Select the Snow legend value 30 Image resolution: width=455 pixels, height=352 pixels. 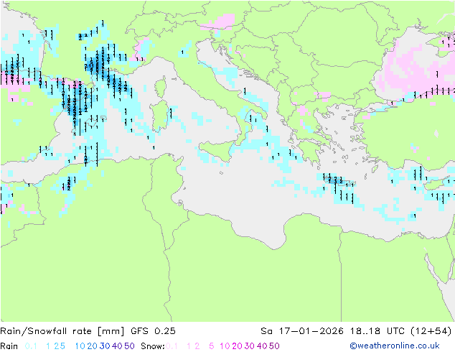click(250, 346)
